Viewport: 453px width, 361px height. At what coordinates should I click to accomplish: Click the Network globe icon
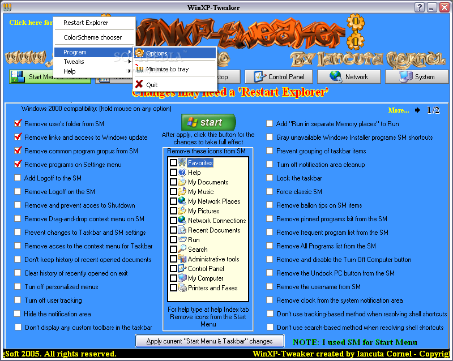coord(335,76)
